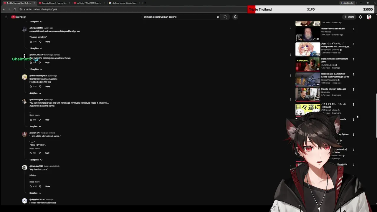Clear the search box with the X icon
Viewport: 377px width, 212px height.
218,17
